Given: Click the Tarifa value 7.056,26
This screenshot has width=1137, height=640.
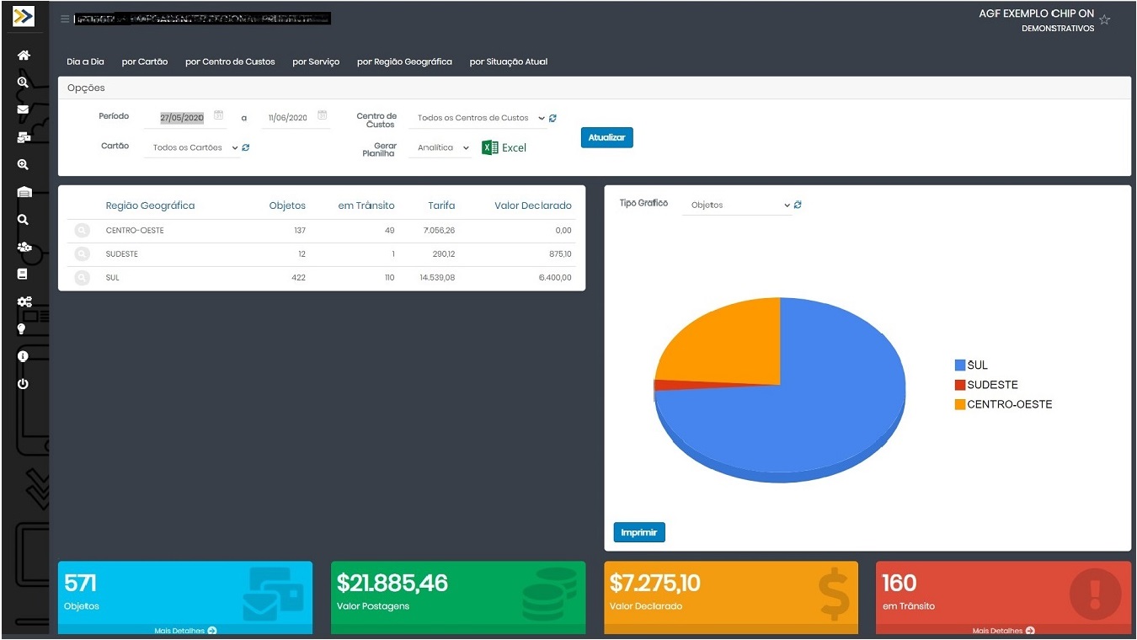Looking at the screenshot, I should [x=439, y=231].
